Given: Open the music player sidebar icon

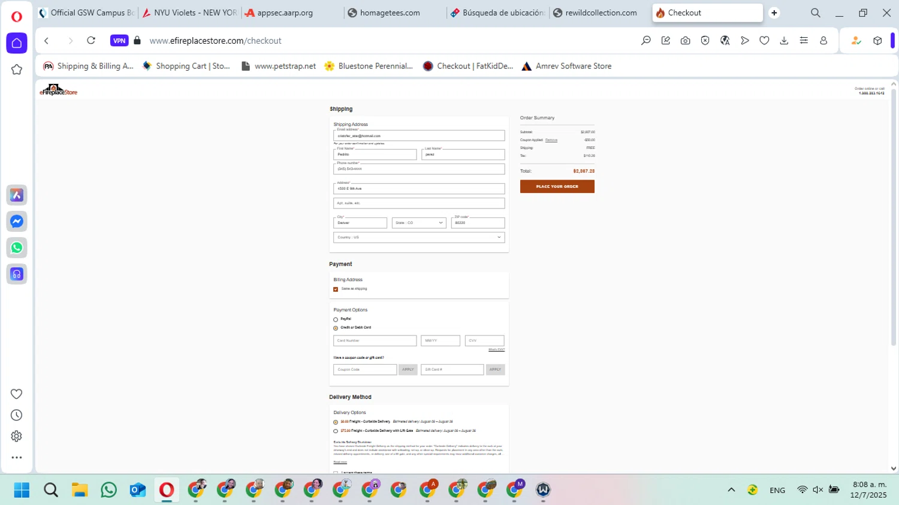Looking at the screenshot, I should pos(17,274).
